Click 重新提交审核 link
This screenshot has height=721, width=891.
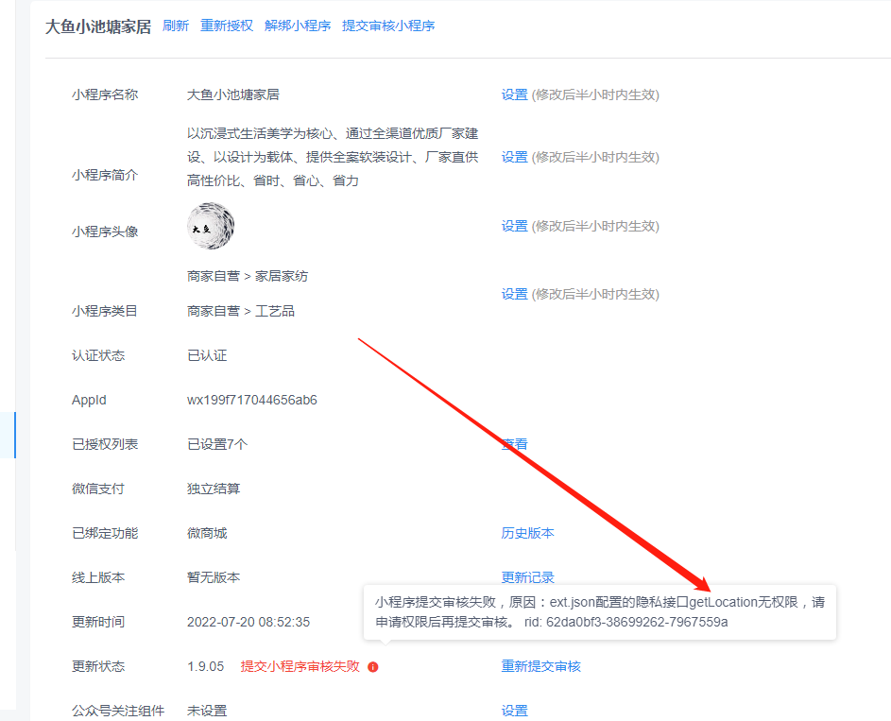(x=541, y=666)
